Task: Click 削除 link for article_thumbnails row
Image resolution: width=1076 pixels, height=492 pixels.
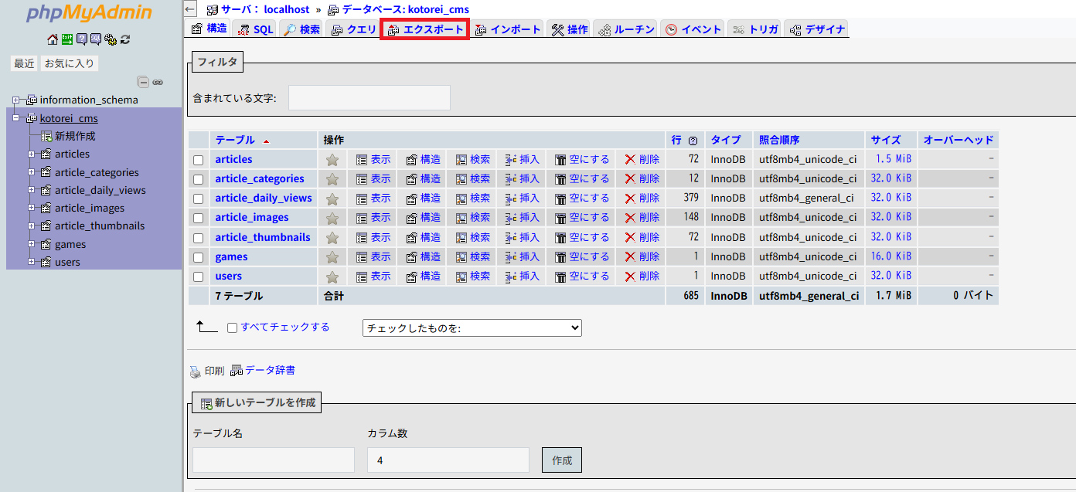Action: point(642,238)
